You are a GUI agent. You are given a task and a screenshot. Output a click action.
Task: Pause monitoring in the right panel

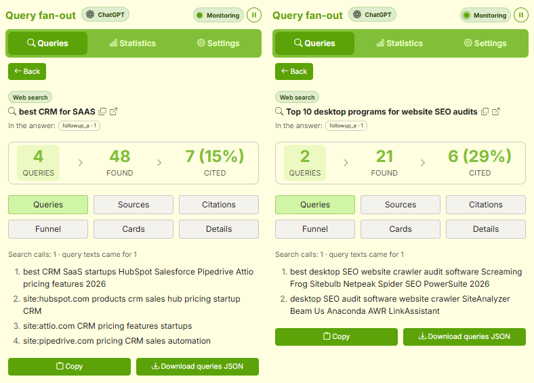tap(520, 15)
